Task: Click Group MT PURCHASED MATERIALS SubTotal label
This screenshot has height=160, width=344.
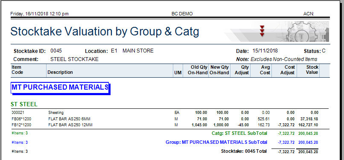Action: [216, 142]
